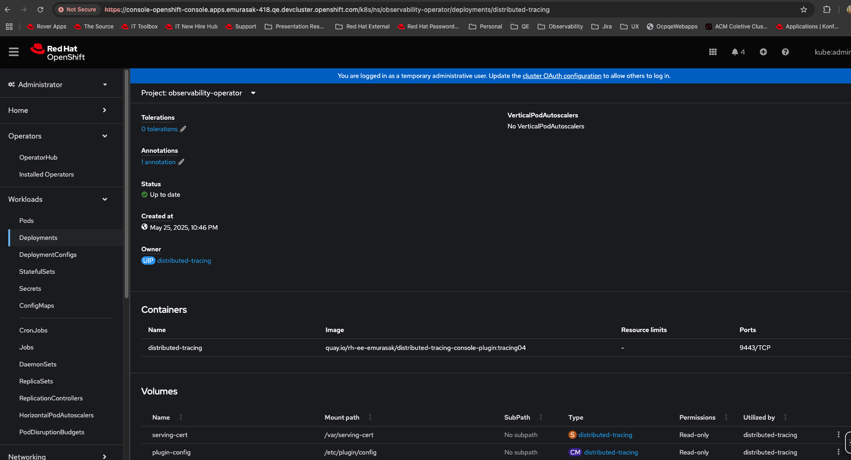The image size is (851, 460).
Task: Open DeploymentConfigs page
Action: pos(48,255)
